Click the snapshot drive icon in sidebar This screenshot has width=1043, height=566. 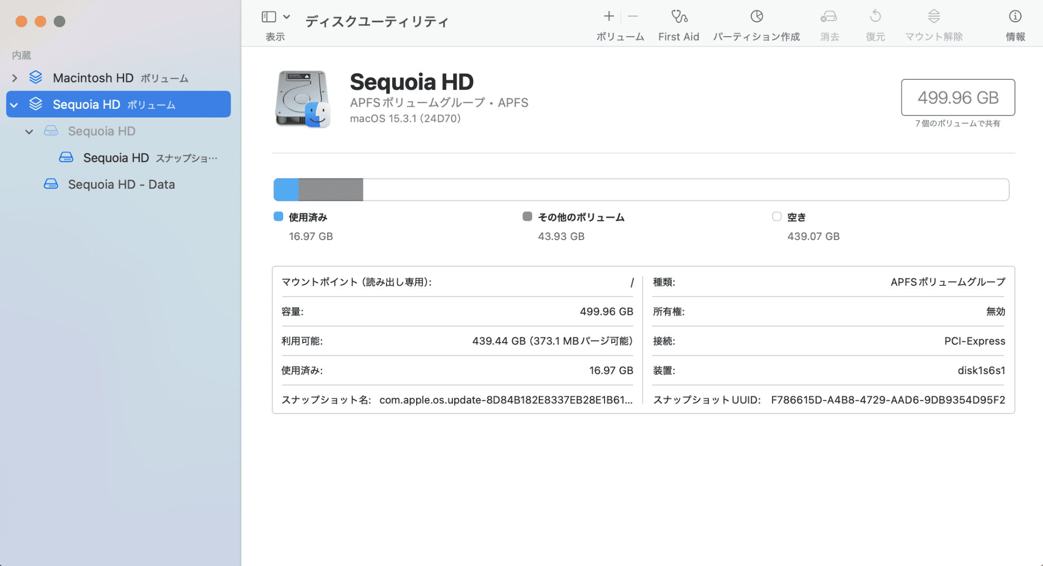(66, 157)
